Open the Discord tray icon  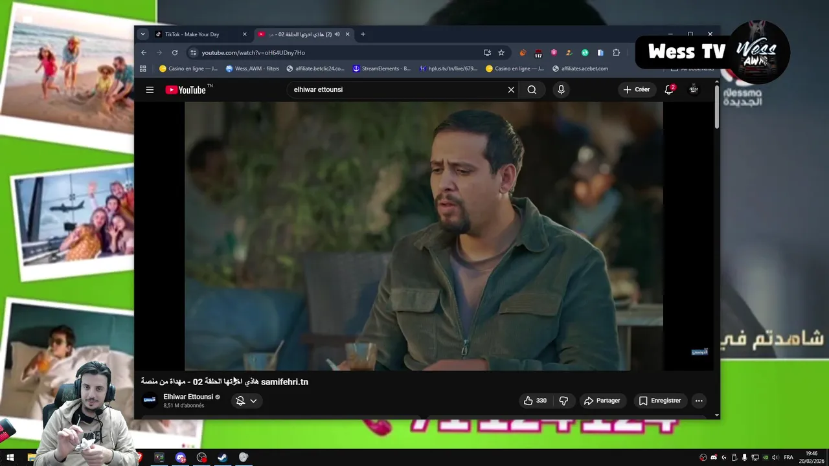(x=714, y=458)
